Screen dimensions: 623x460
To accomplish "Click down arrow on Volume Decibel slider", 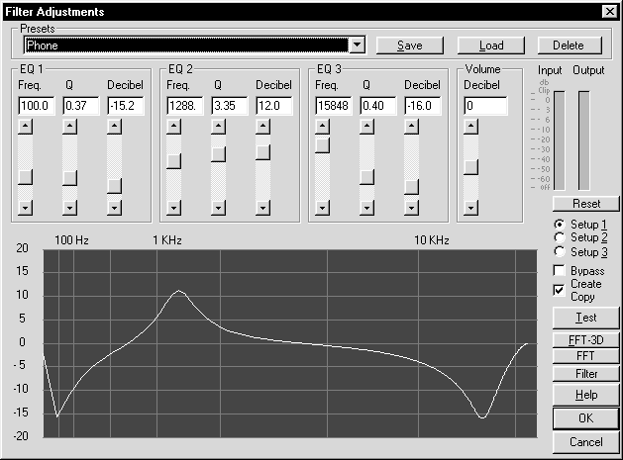I will [471, 208].
